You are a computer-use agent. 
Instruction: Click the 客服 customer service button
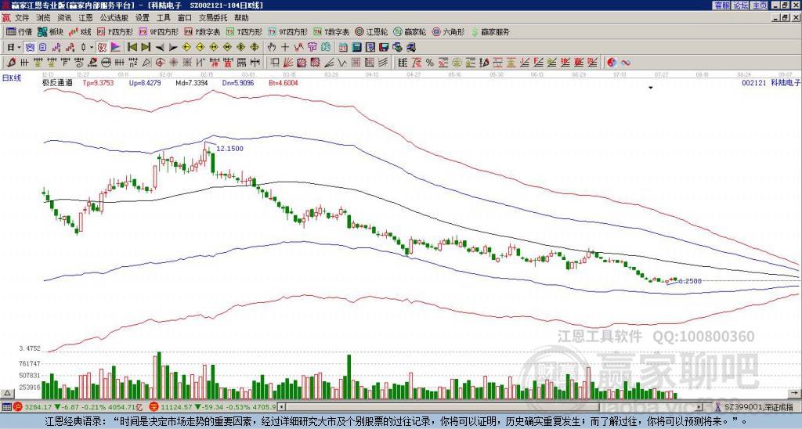coord(722,5)
